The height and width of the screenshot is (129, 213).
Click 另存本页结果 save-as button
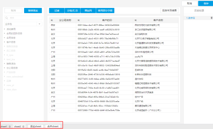pyautogui.click(x=169, y=10)
